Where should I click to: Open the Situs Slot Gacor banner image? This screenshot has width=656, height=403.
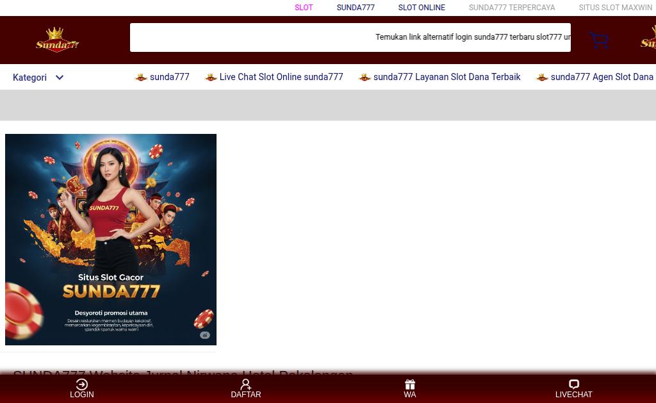tap(111, 240)
